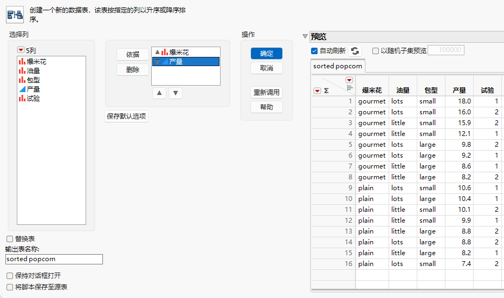This screenshot has height=298, width=504.
Task: Click the column filter icon in the preview header corner
Action: [x=350, y=88]
